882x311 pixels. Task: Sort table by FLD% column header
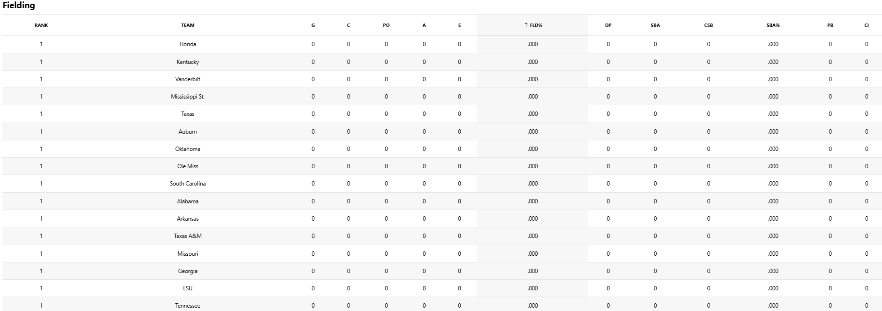point(536,25)
